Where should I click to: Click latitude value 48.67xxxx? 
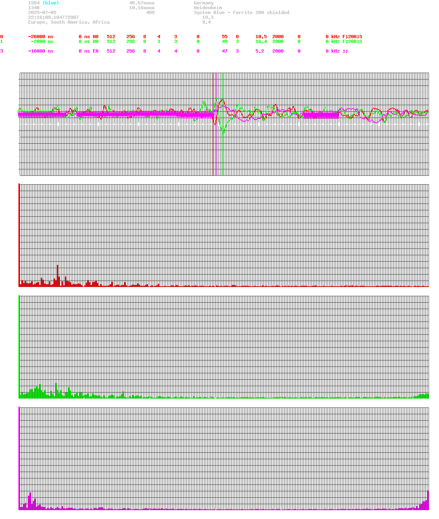click(142, 3)
